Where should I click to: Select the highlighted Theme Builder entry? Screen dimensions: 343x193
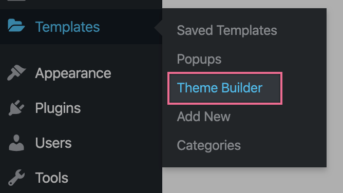(x=220, y=88)
